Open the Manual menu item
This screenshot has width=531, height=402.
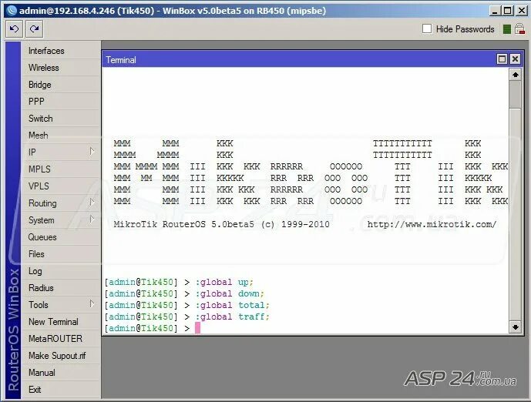click(61, 373)
